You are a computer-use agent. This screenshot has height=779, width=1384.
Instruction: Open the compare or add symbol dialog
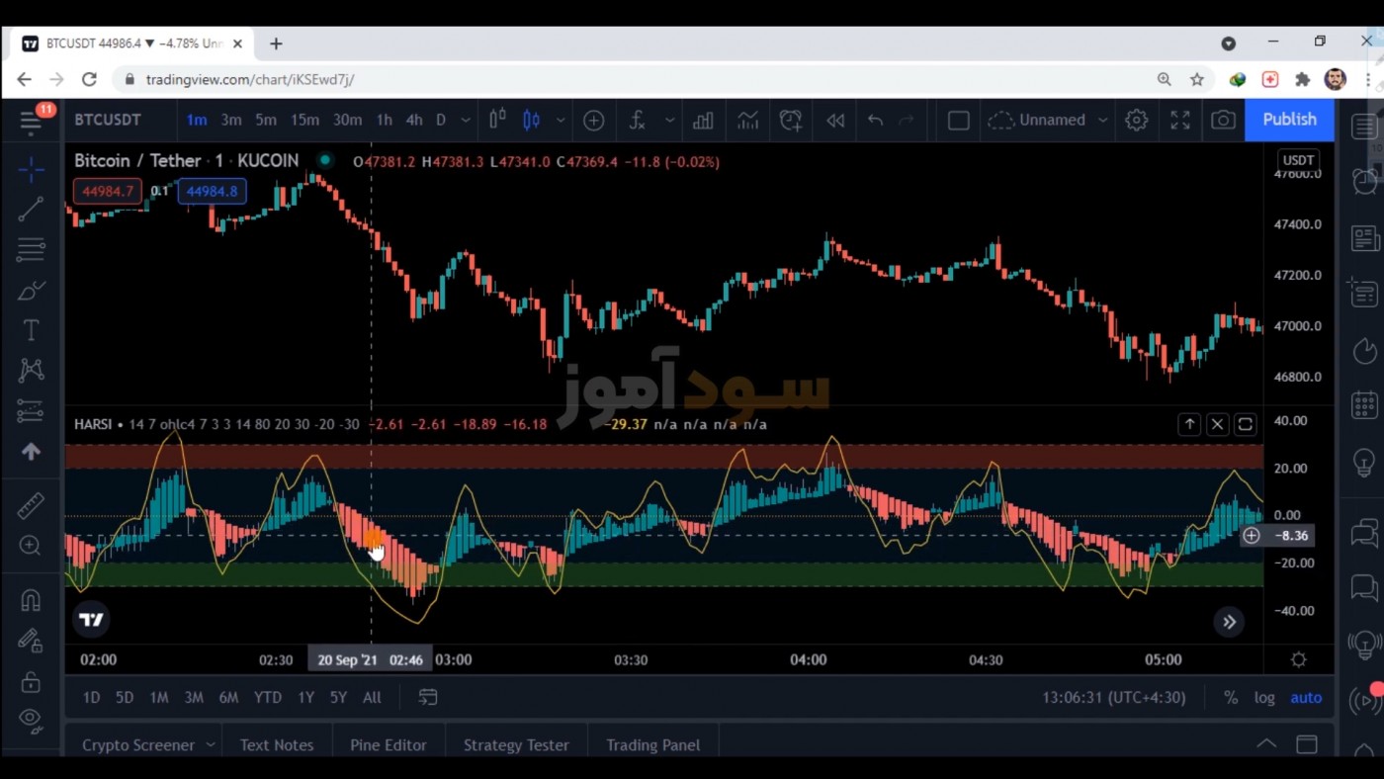pyautogui.click(x=593, y=120)
